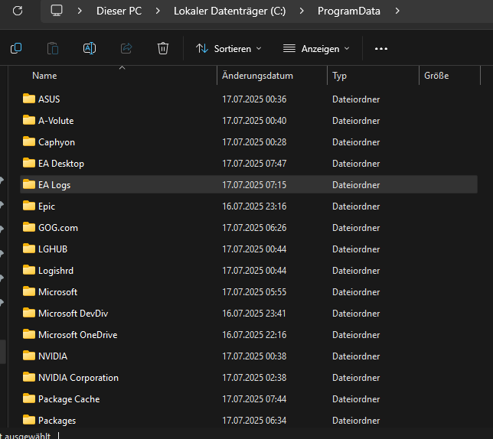The image size is (493, 439).
Task: Click the Delete trash icon
Action: (x=163, y=49)
